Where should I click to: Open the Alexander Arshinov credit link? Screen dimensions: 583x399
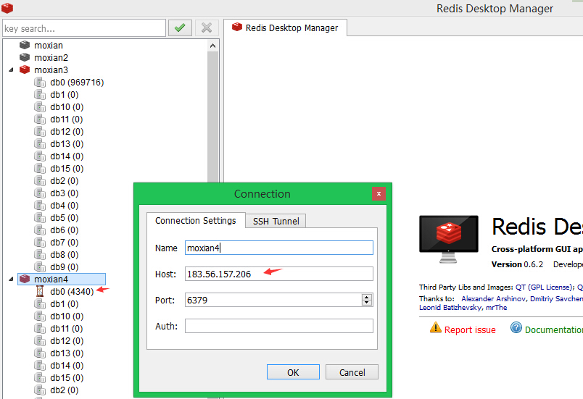pyautogui.click(x=494, y=299)
